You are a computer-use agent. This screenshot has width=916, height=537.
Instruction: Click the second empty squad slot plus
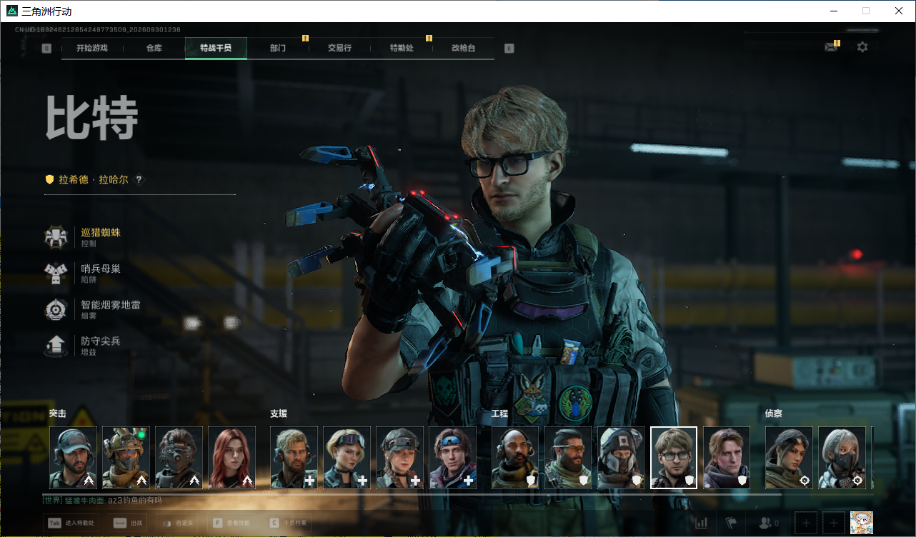coord(834,523)
